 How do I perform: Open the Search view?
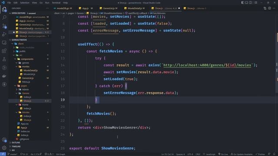point(4,17)
